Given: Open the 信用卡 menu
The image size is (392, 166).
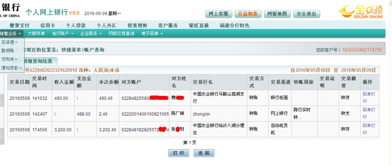Looking at the screenshot, I should (48, 25).
